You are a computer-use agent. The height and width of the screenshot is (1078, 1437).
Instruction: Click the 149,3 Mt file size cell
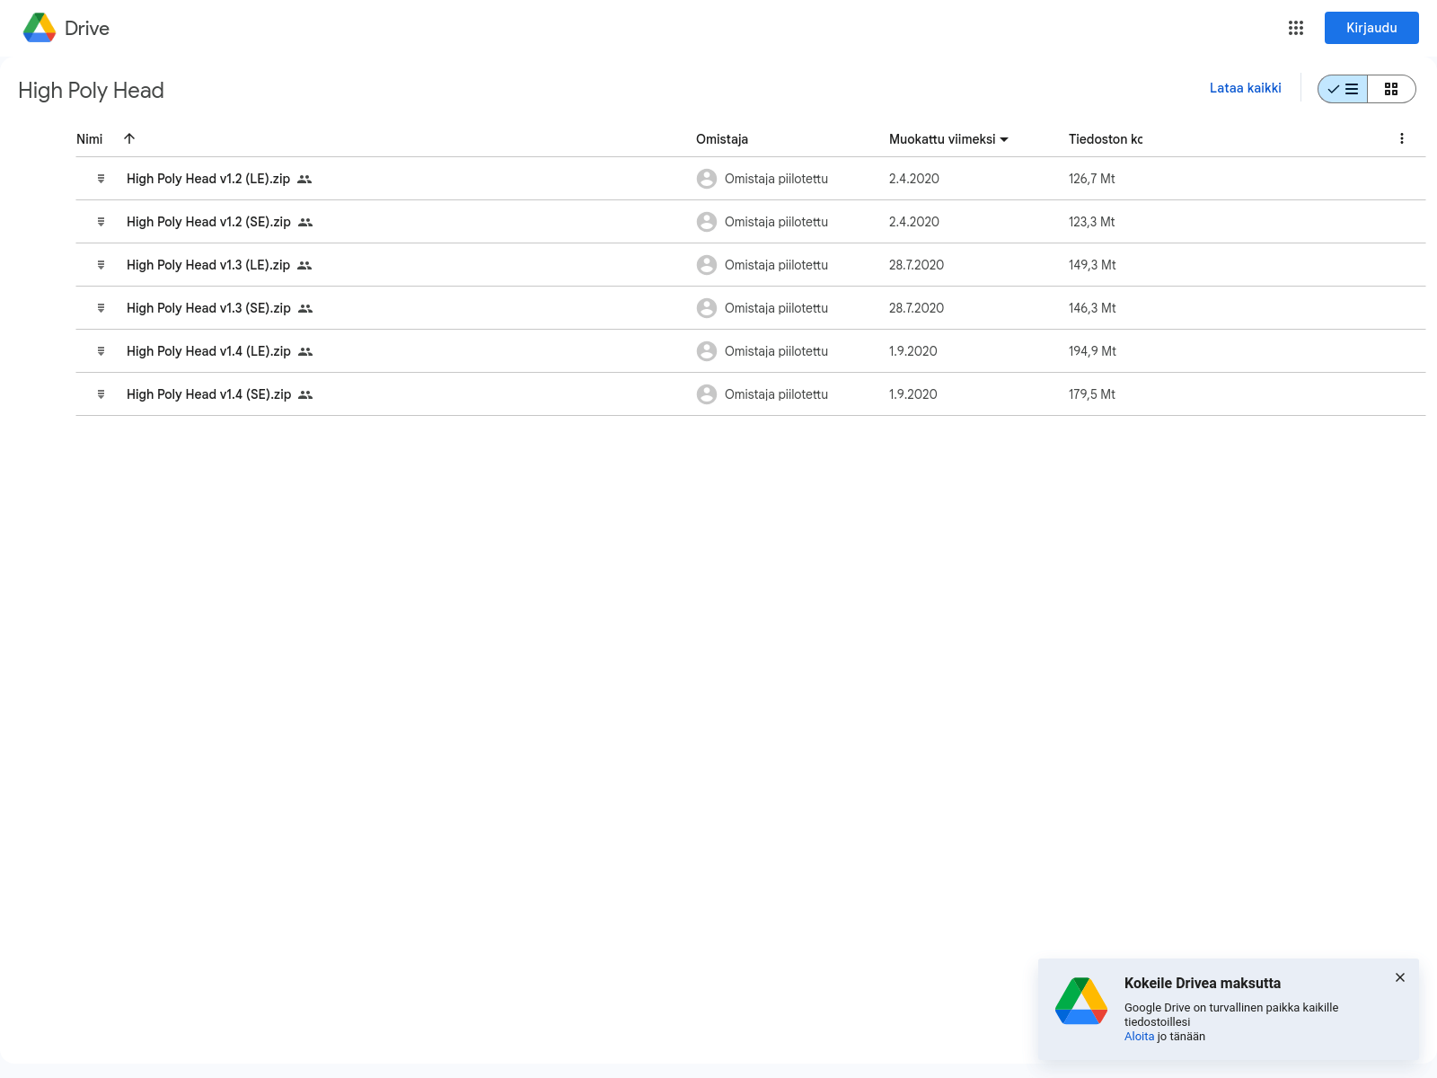coord(1092,265)
